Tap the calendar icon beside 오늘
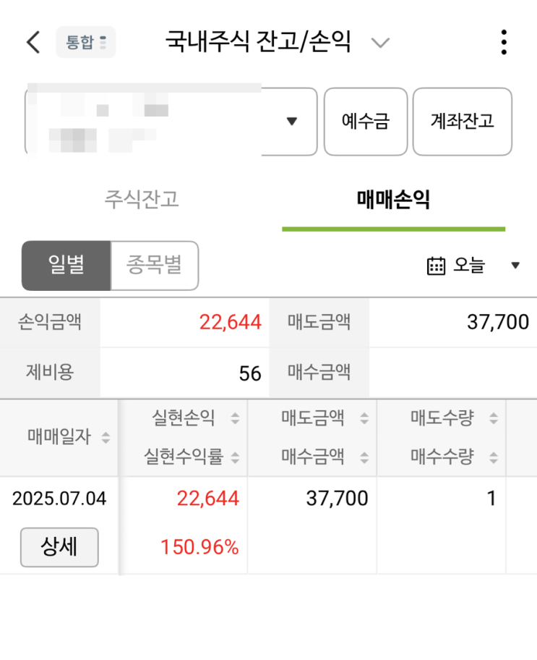Screen dimensions: 537x660 click(x=436, y=266)
